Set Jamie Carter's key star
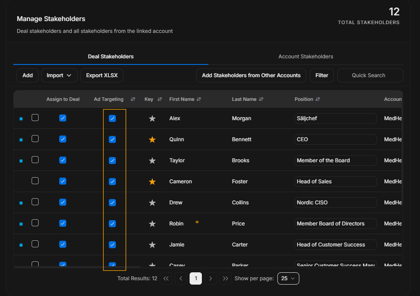 tap(152, 245)
